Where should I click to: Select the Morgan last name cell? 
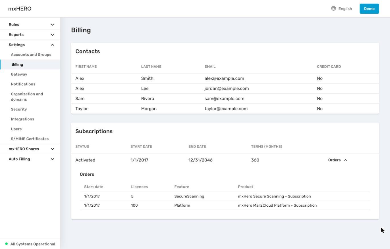149,109
